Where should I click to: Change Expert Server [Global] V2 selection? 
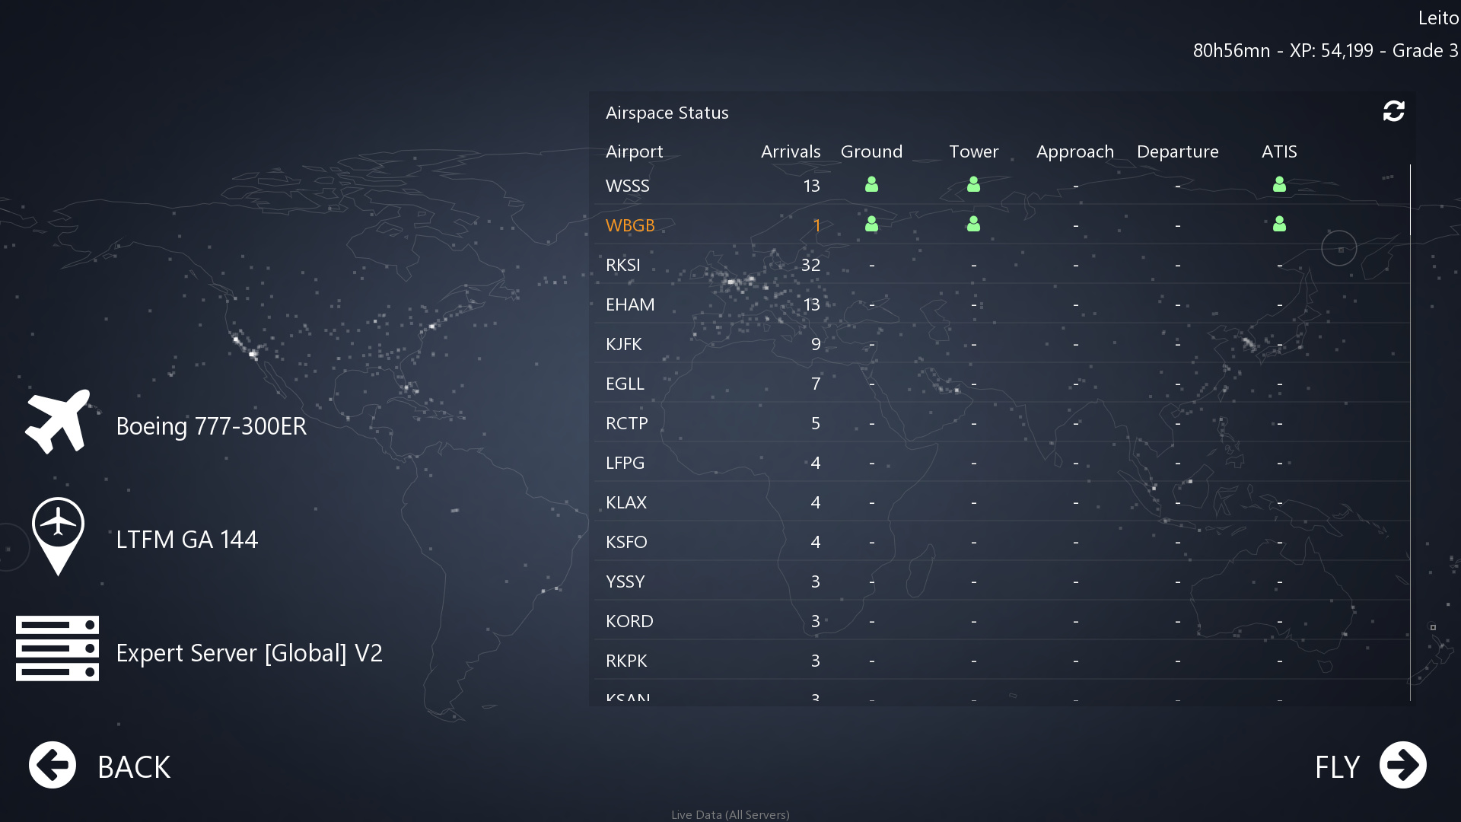(x=249, y=653)
